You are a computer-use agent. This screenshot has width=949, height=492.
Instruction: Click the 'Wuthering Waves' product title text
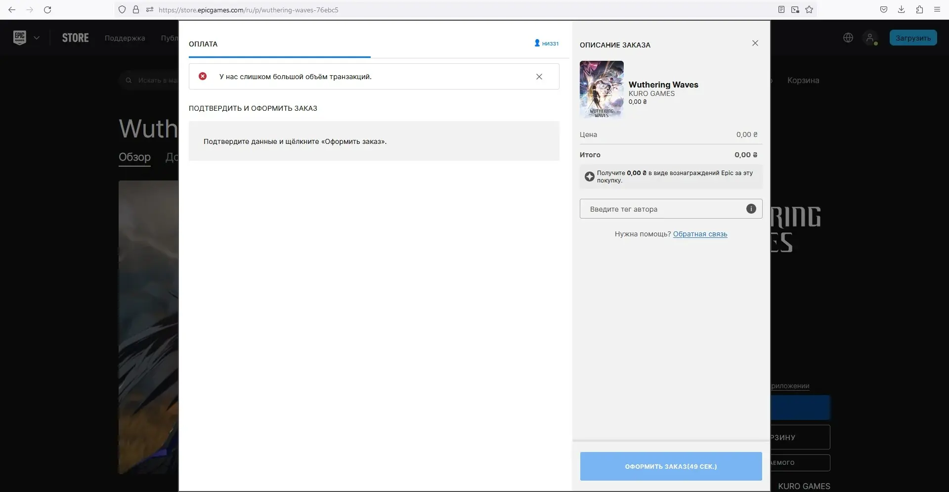click(x=663, y=85)
